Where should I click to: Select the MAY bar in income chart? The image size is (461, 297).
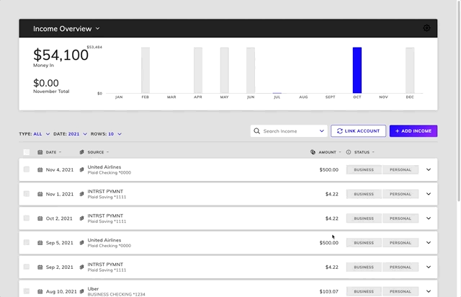tap(224, 70)
